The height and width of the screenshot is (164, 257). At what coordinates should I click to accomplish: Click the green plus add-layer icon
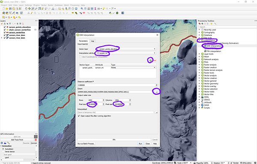point(150,60)
